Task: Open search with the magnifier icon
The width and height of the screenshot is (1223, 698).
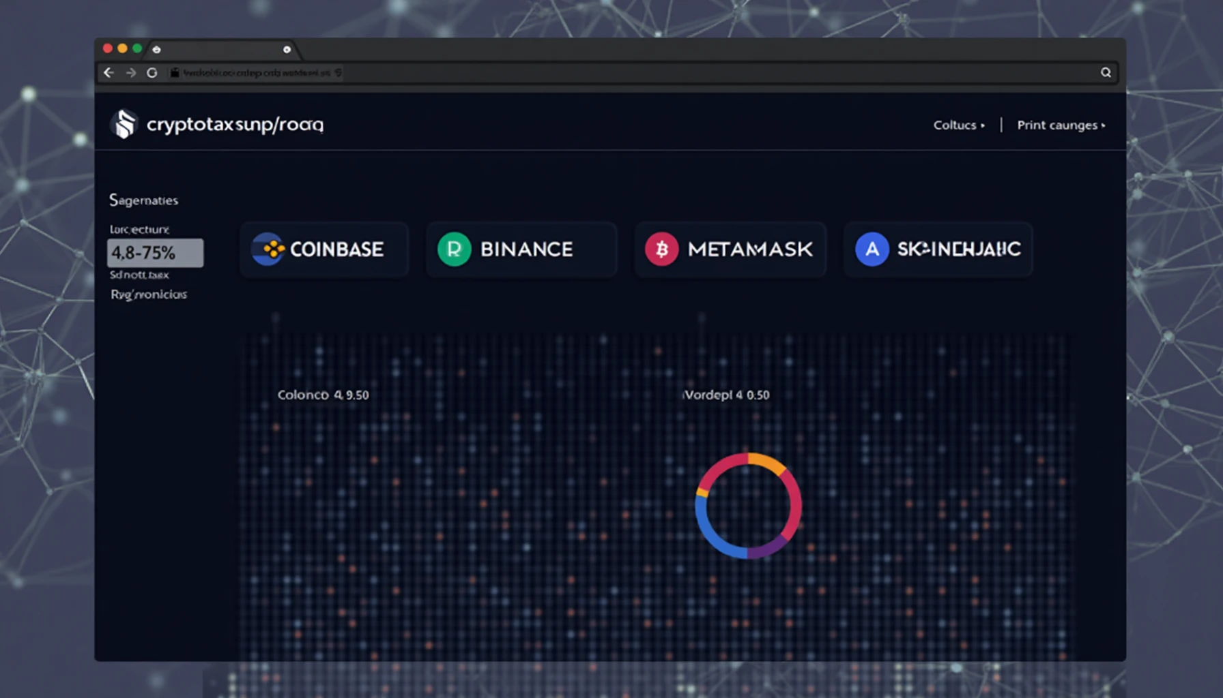Action: point(1106,72)
